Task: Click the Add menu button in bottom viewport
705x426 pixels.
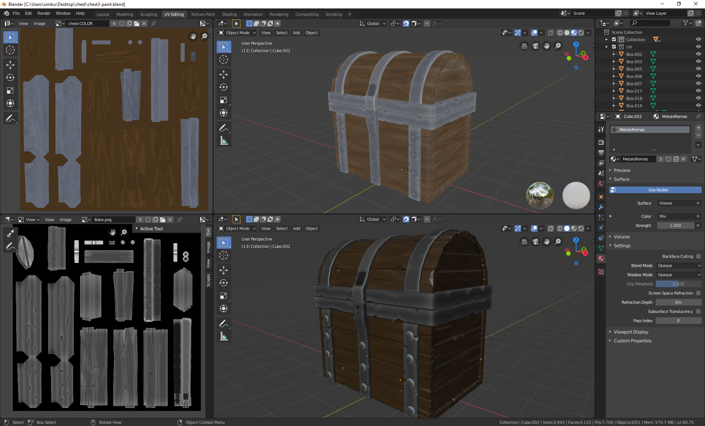Action: [x=296, y=228]
